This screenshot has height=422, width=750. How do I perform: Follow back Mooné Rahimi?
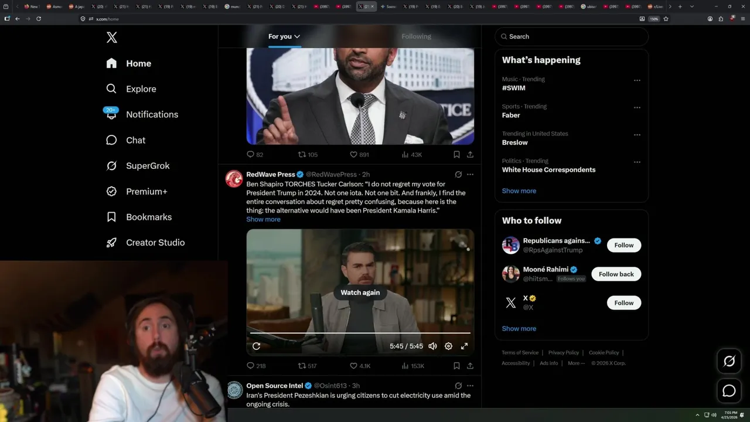(x=616, y=274)
